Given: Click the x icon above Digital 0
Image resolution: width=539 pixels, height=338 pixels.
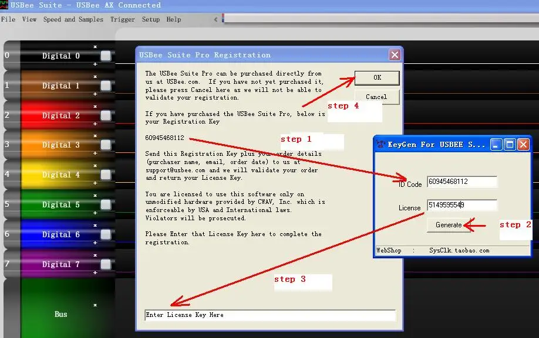Looking at the screenshot, I should (95, 47).
